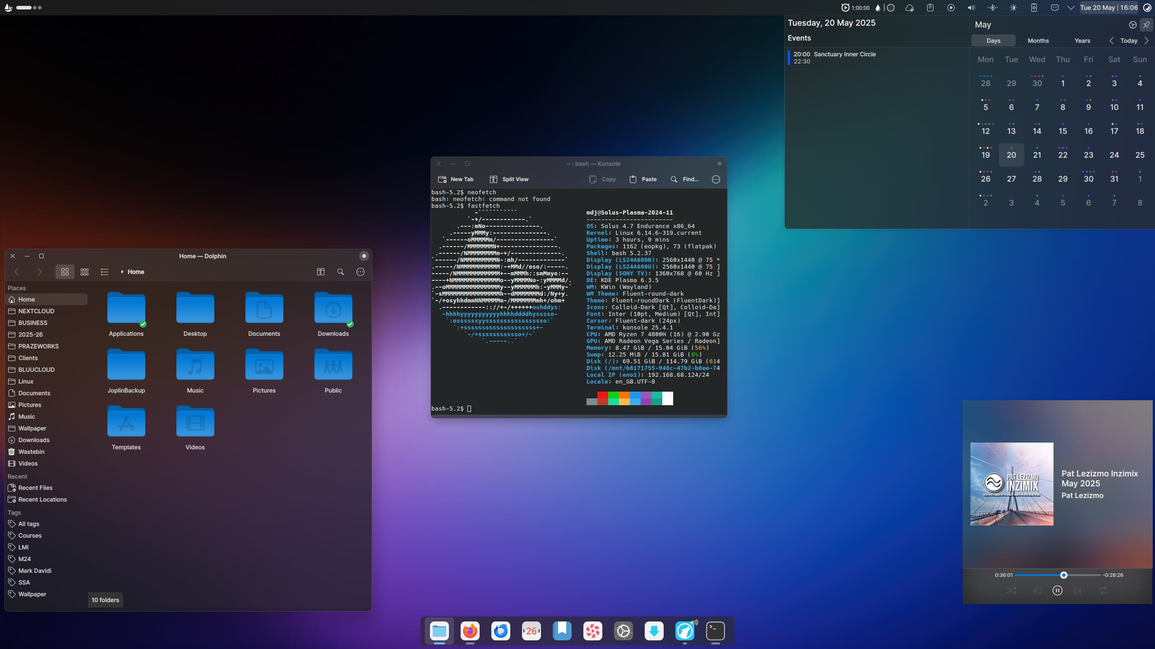The width and height of the screenshot is (1155, 649).
Task: Switch Dolphin to icons view mode
Action: pyautogui.click(x=65, y=272)
